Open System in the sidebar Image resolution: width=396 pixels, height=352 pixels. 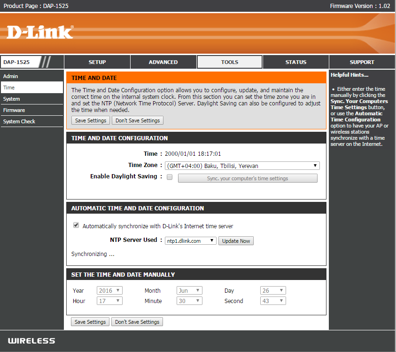[x=32, y=99]
